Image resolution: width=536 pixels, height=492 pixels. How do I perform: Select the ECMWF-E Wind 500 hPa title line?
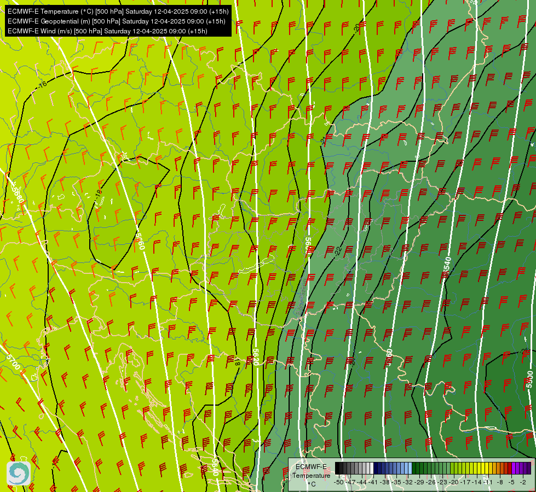point(107,31)
